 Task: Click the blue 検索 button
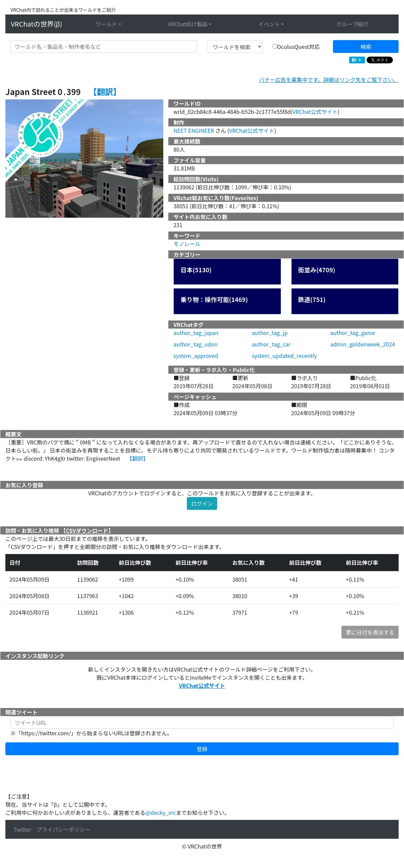coord(366,47)
